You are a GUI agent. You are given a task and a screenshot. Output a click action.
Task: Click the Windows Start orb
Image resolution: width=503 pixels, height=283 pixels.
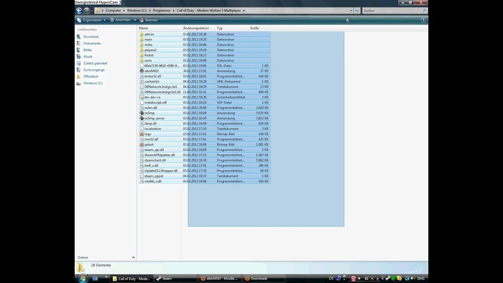83,278
